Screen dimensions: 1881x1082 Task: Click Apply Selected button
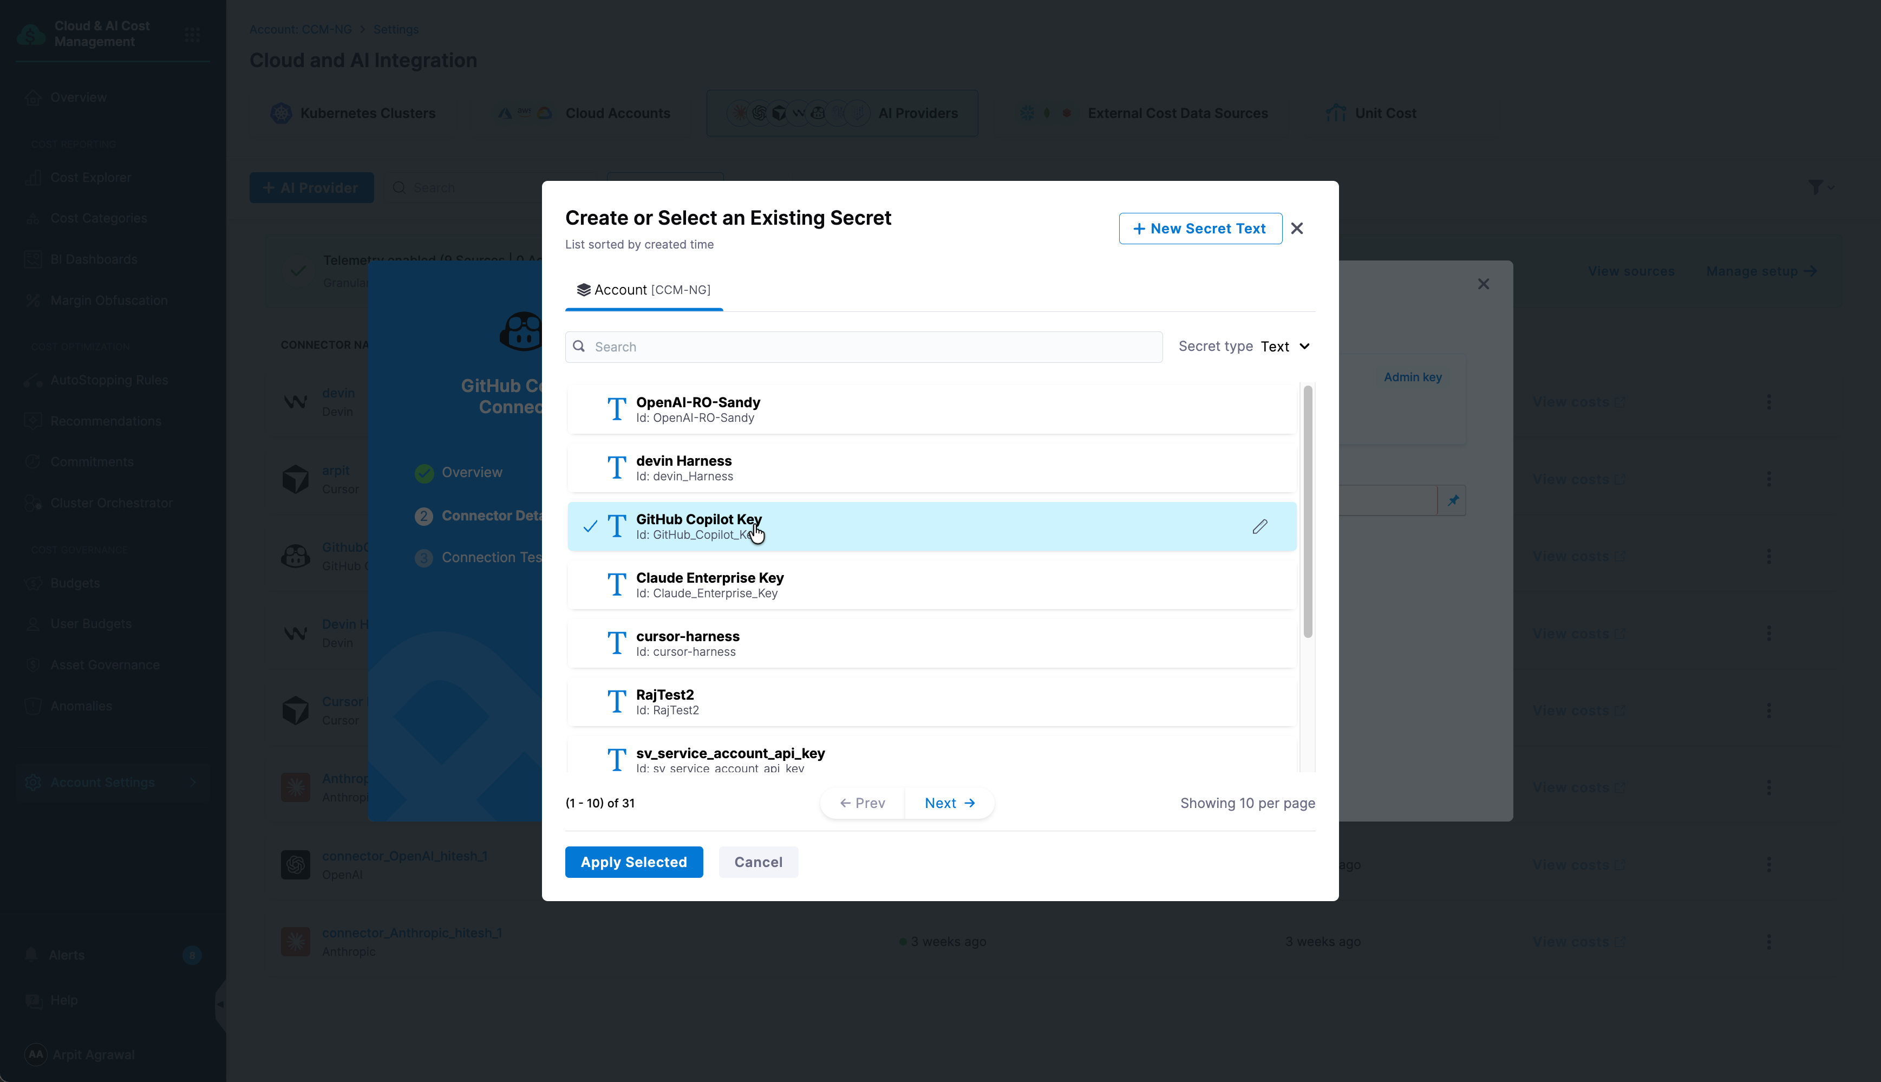click(x=633, y=862)
